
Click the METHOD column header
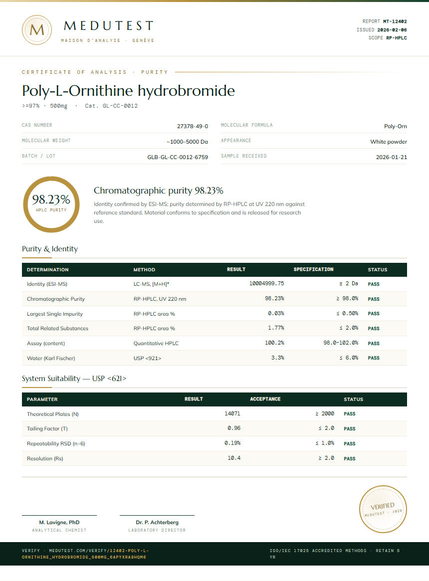[x=144, y=270]
